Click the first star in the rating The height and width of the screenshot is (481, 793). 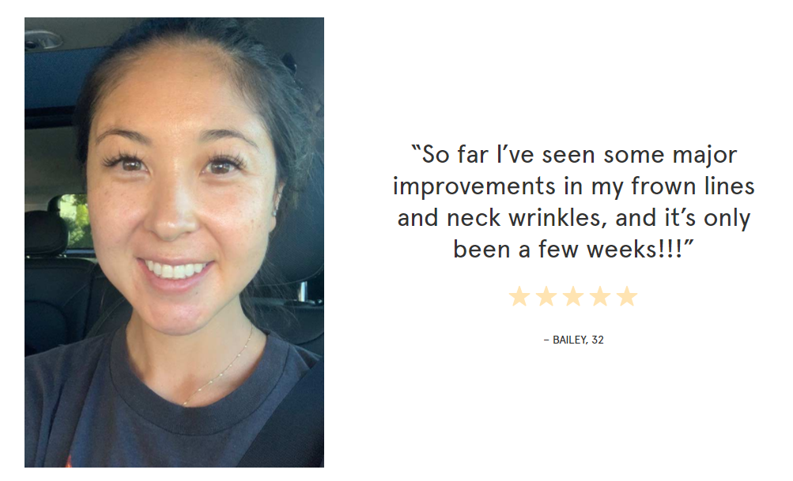point(519,297)
